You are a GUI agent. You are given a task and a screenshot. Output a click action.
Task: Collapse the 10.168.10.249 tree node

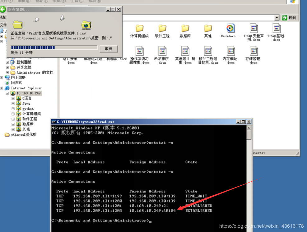tap(7, 93)
